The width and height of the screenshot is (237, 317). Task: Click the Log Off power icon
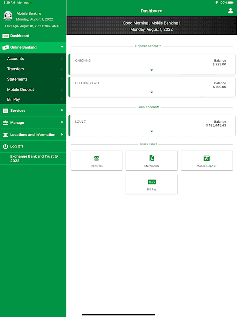5,146
